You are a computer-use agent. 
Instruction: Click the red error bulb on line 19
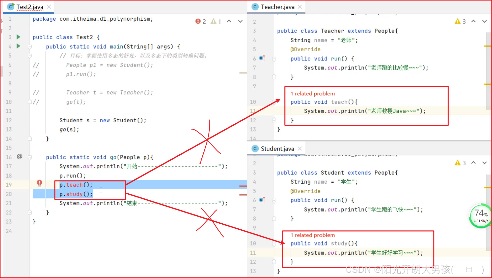click(39, 183)
